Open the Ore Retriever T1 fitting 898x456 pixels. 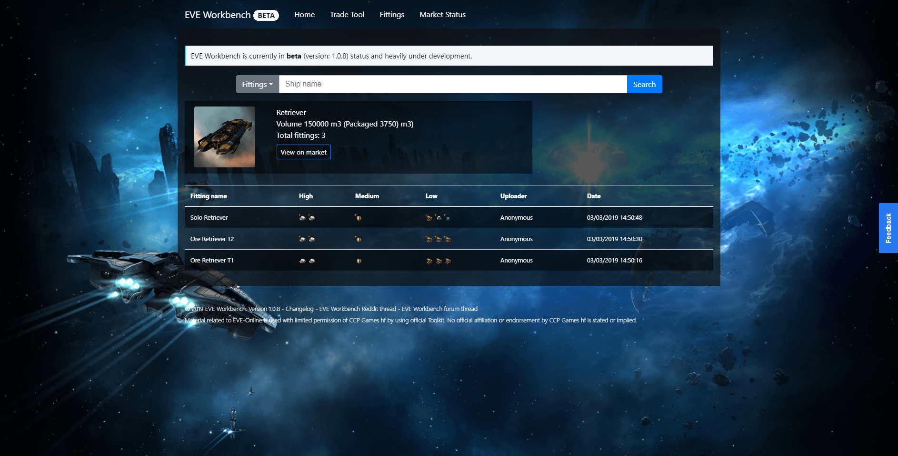coord(212,261)
